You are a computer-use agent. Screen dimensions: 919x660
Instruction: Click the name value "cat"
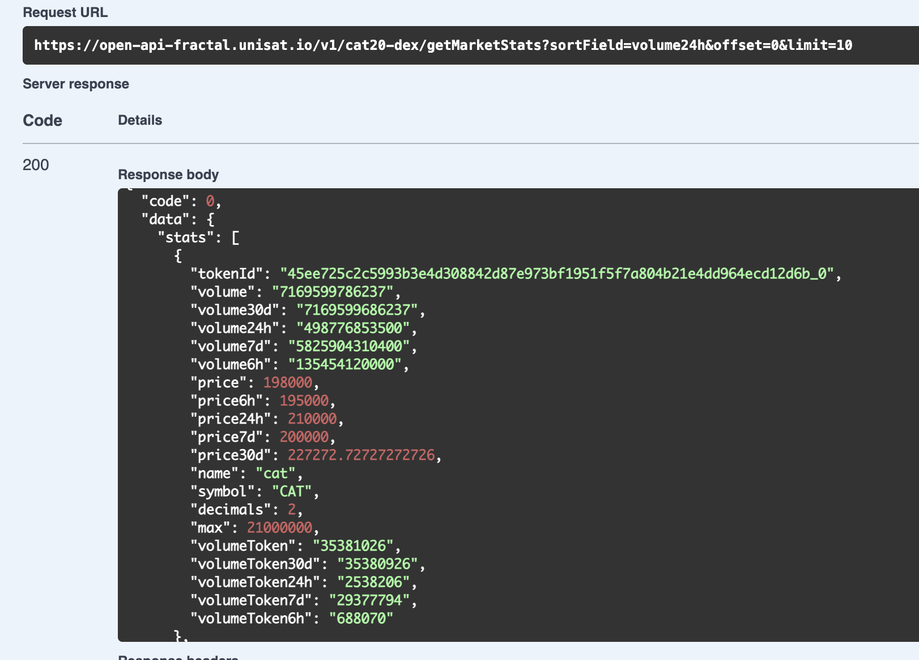[275, 473]
